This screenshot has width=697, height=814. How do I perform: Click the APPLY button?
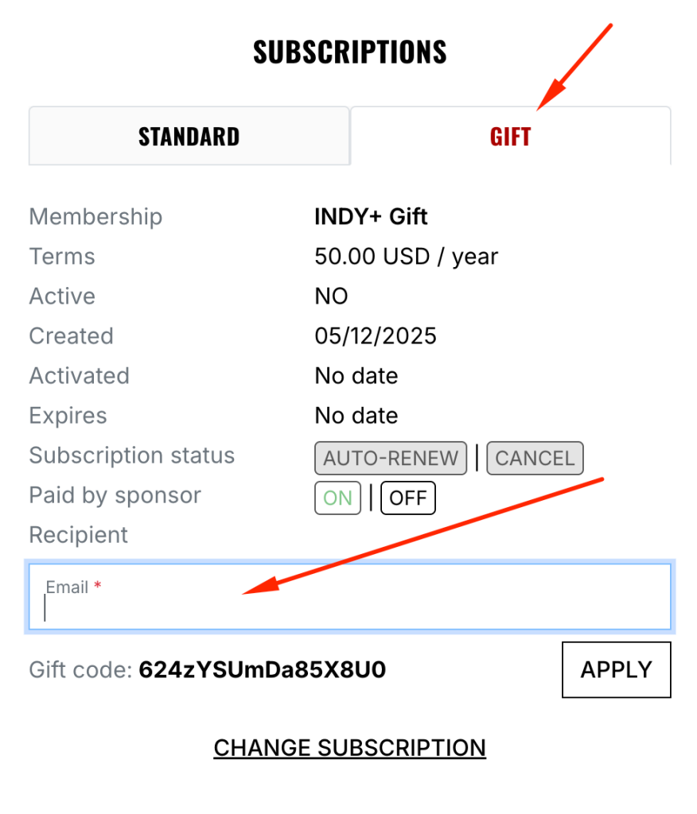coord(616,670)
